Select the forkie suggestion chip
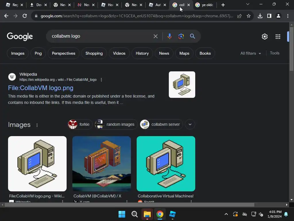The width and height of the screenshot is (294, 221). pos(80,124)
